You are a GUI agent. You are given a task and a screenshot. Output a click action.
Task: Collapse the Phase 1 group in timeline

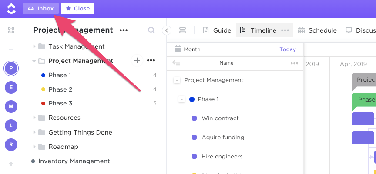pos(182,99)
